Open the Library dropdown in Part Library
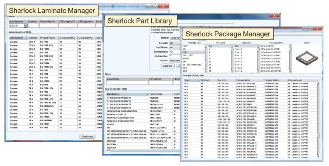The width and height of the screenshot is (329, 166). tap(175, 38)
